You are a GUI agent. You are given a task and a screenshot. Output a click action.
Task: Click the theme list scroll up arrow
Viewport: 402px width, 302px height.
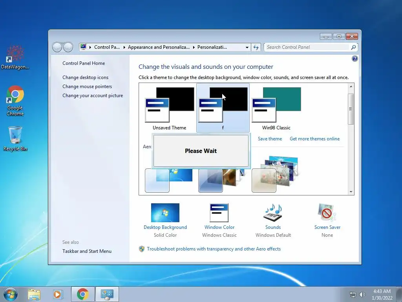351,87
